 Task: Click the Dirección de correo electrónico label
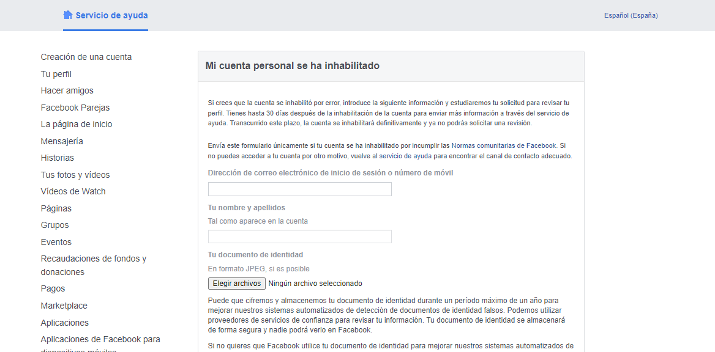click(331, 172)
